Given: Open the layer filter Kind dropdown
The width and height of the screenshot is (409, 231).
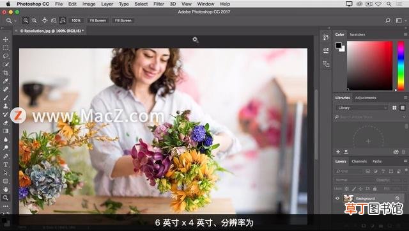Looking at the screenshot, I should click(348, 171).
